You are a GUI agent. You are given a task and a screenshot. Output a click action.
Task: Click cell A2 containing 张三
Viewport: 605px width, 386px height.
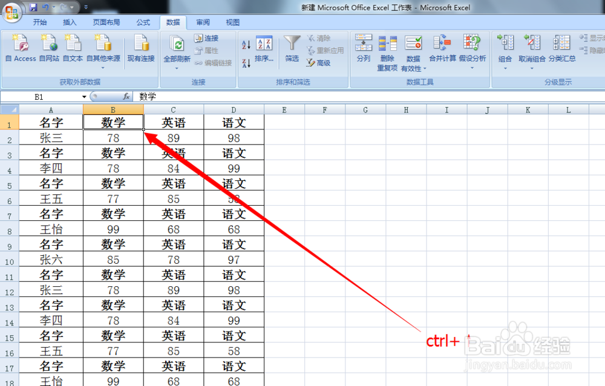tap(51, 138)
